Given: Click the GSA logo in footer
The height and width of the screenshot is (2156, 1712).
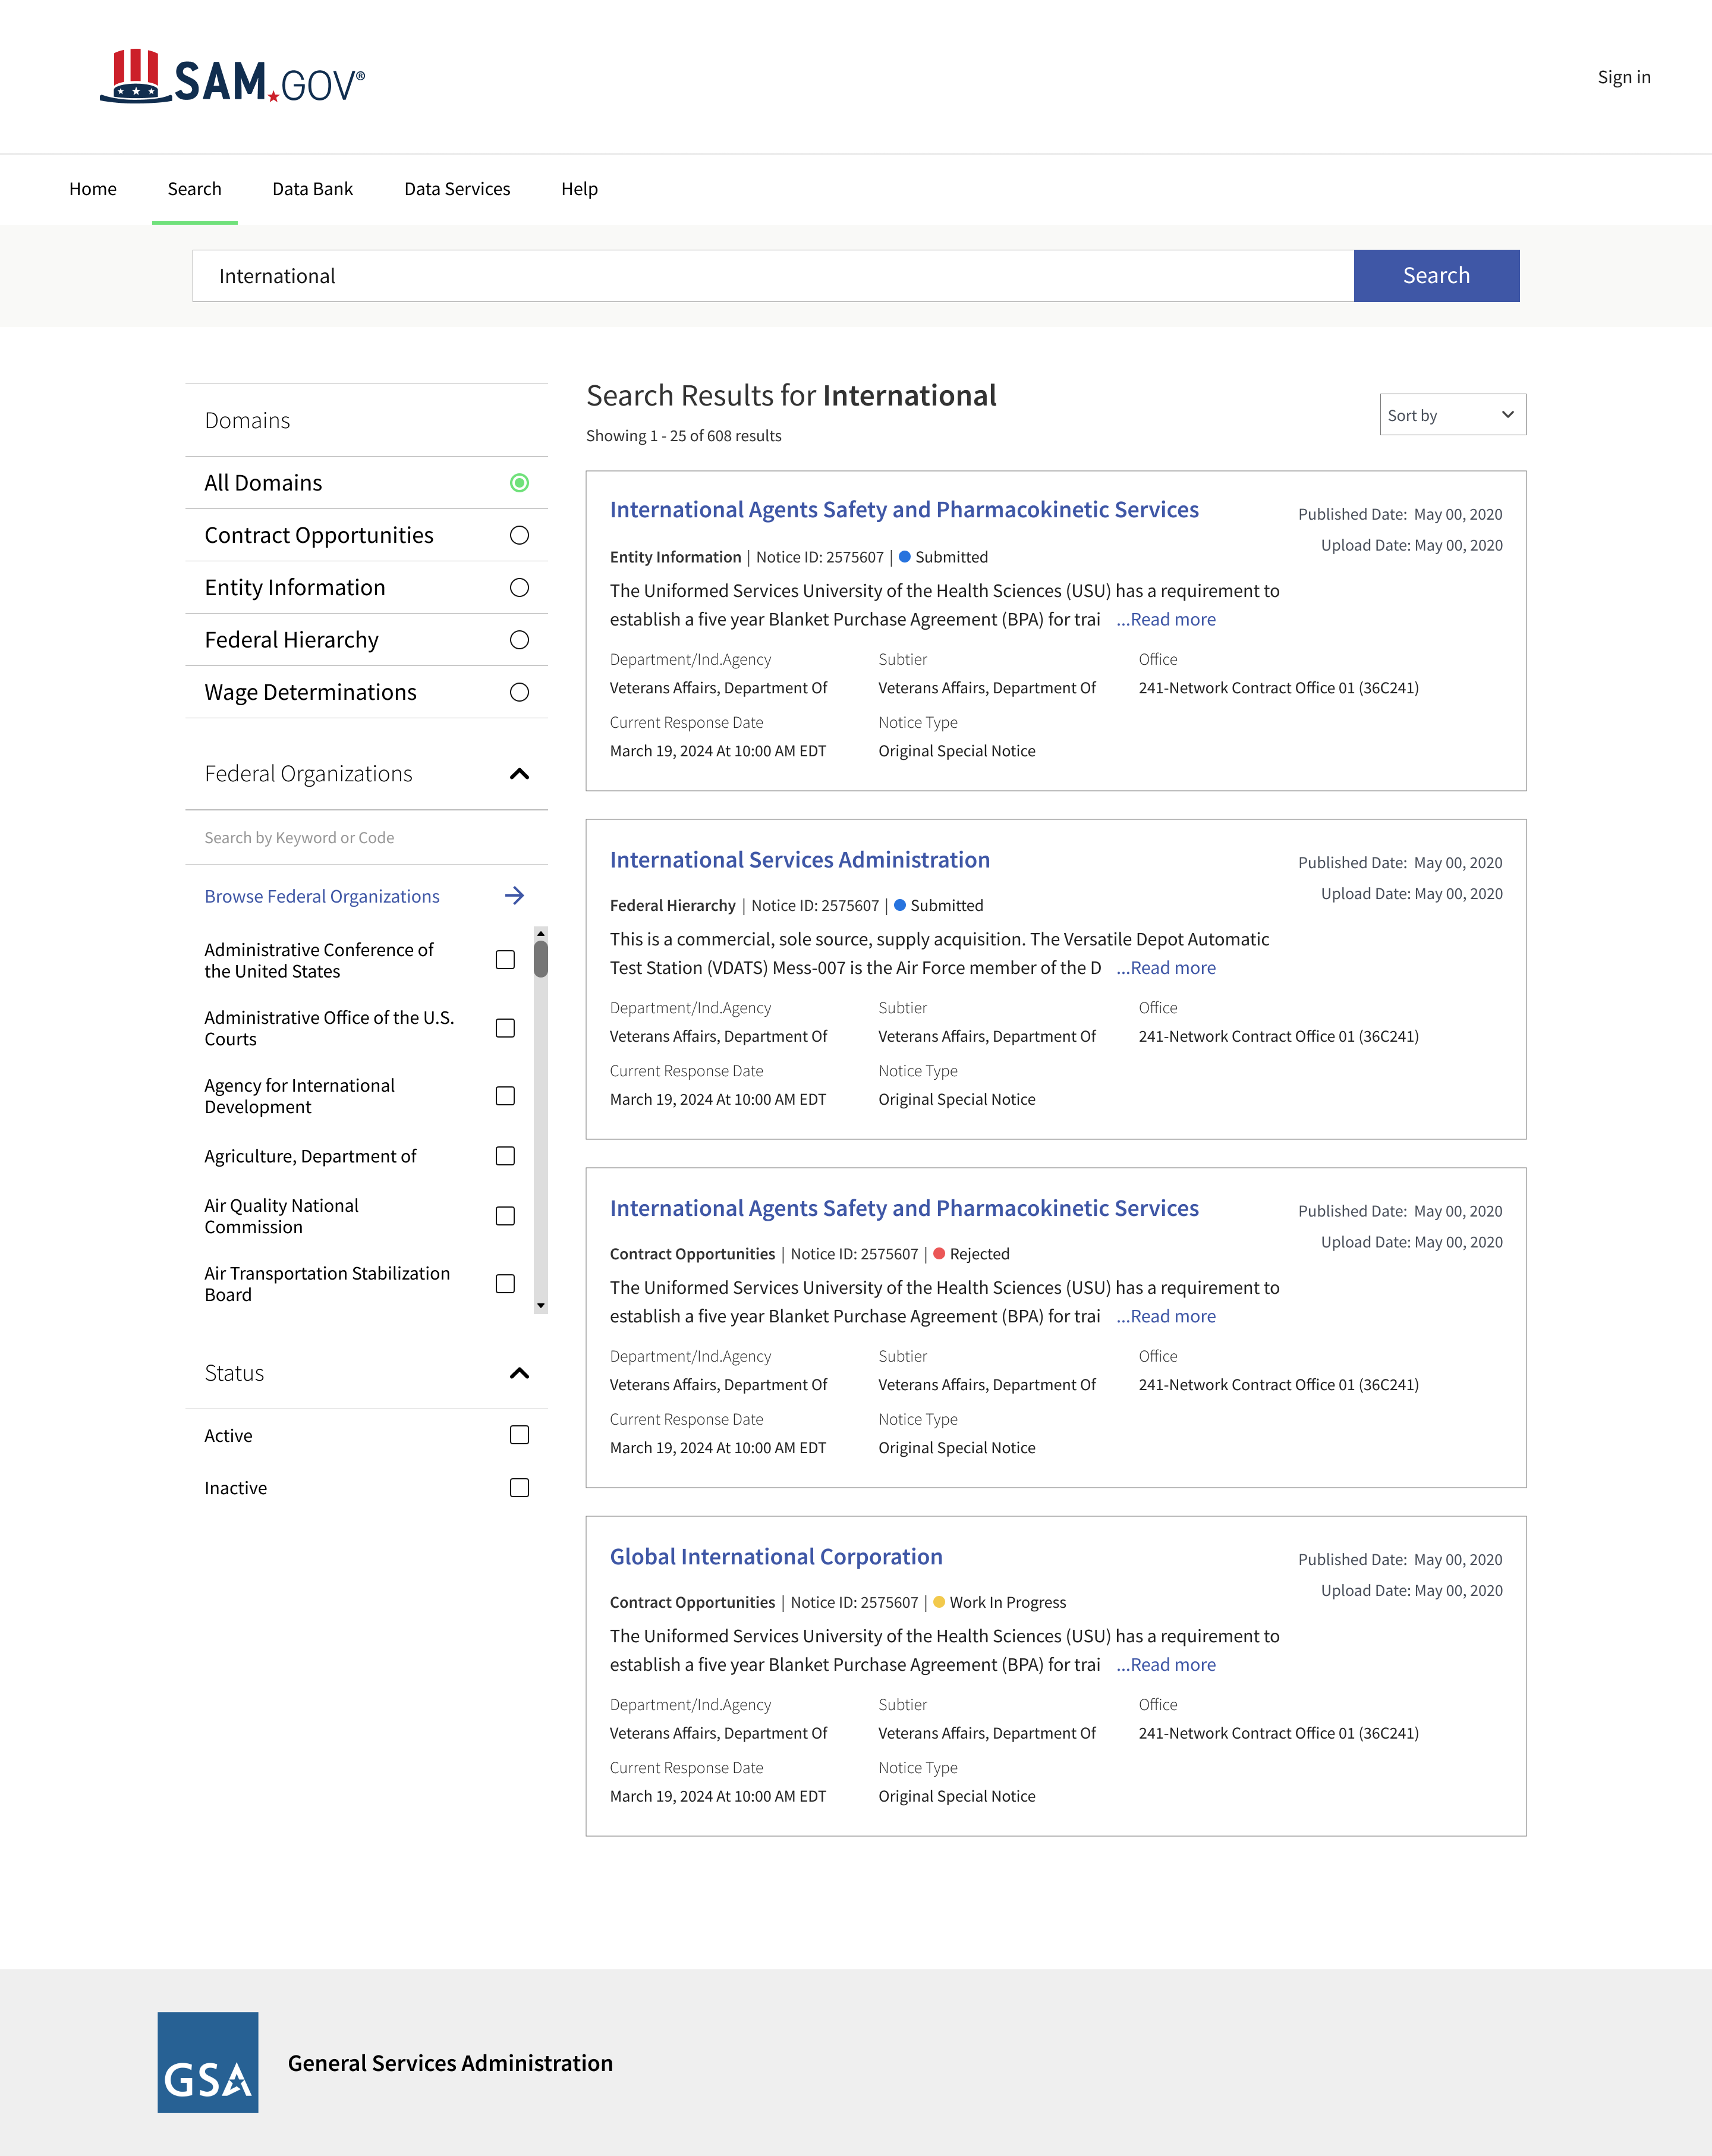Looking at the screenshot, I should (x=208, y=2062).
